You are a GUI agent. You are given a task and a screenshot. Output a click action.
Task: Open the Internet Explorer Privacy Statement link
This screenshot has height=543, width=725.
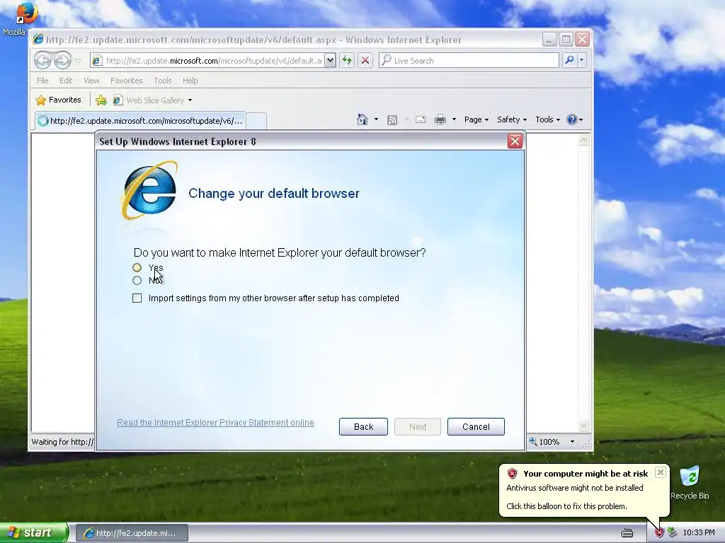click(x=215, y=423)
